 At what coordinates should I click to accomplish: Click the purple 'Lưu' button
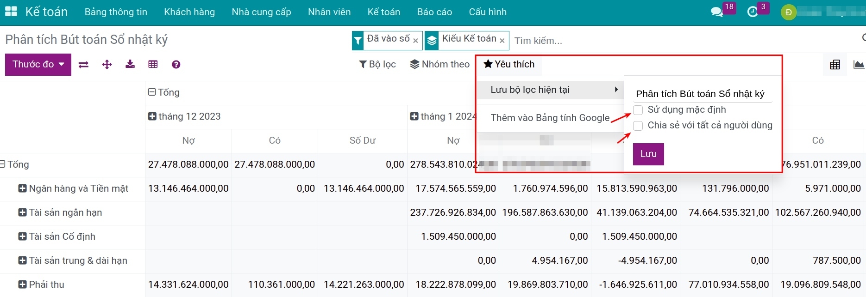point(648,154)
